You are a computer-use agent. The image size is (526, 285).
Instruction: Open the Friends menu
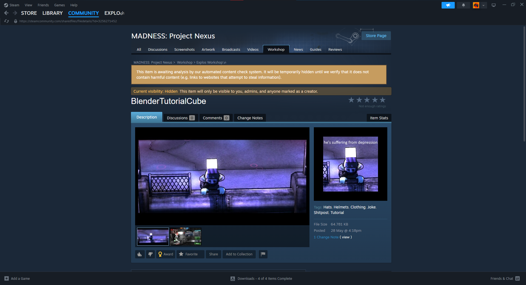click(x=43, y=5)
